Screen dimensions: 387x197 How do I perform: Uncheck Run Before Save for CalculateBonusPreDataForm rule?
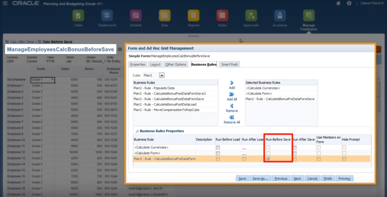click(268, 159)
